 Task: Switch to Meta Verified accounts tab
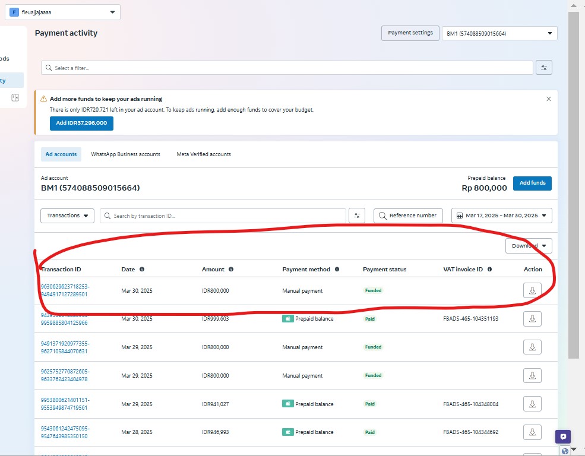click(x=204, y=154)
